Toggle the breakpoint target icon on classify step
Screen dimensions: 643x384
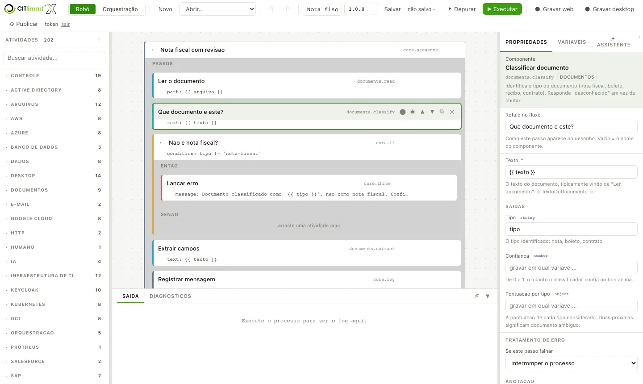(413, 112)
